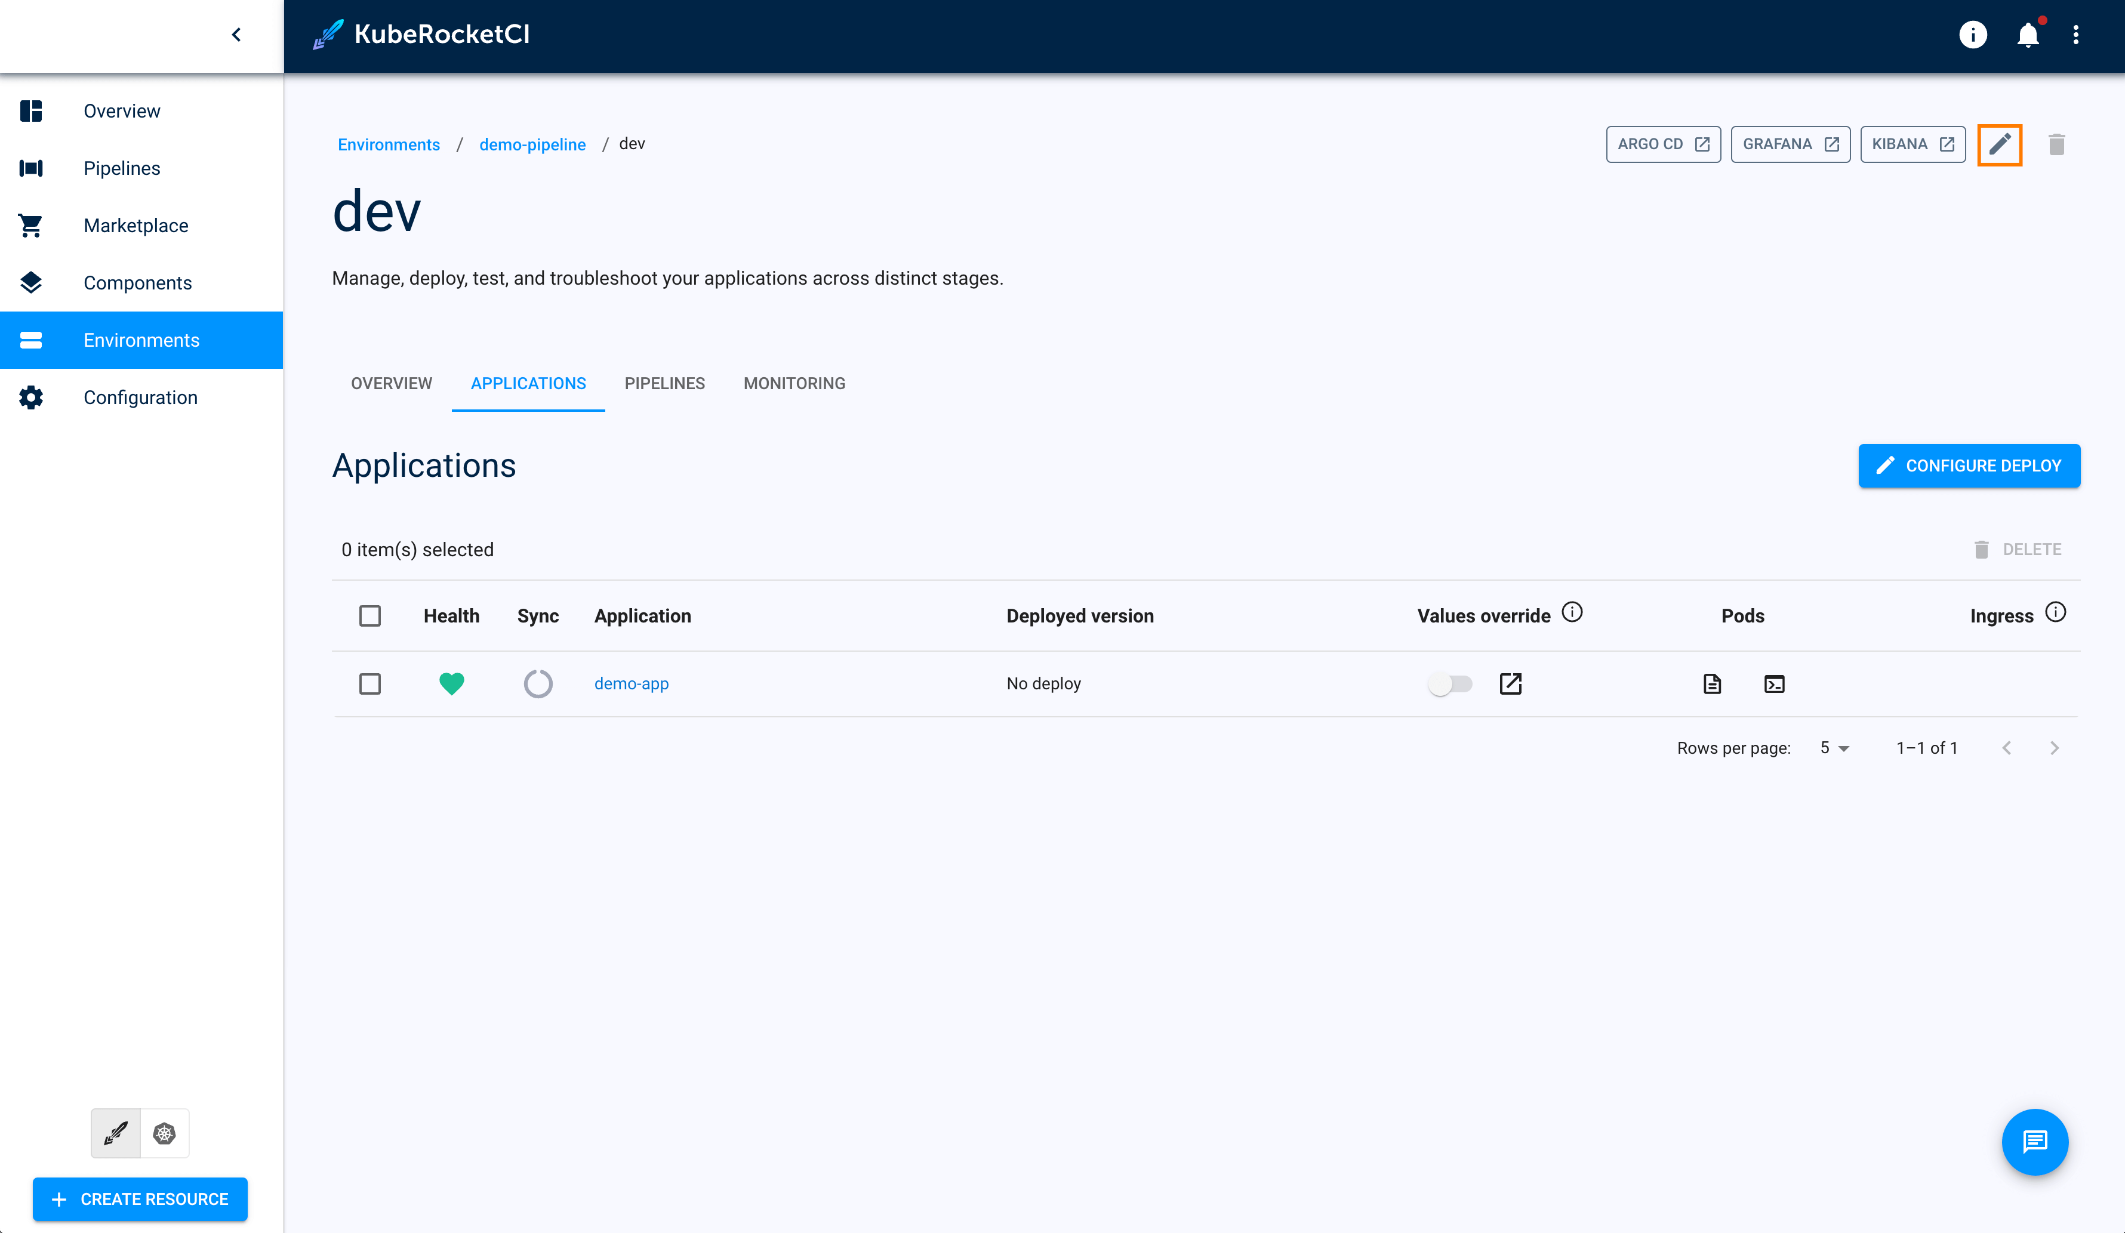The height and width of the screenshot is (1233, 2125).
Task: Open the demo-app application link
Action: pos(631,683)
